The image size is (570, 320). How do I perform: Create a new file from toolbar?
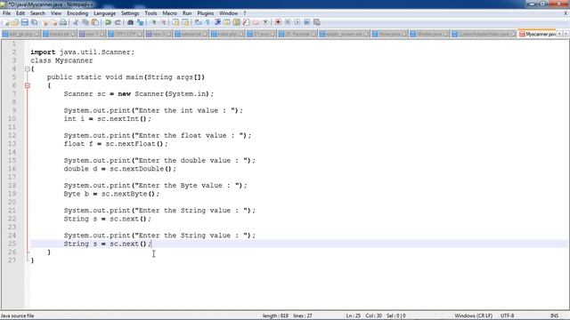[6, 22]
